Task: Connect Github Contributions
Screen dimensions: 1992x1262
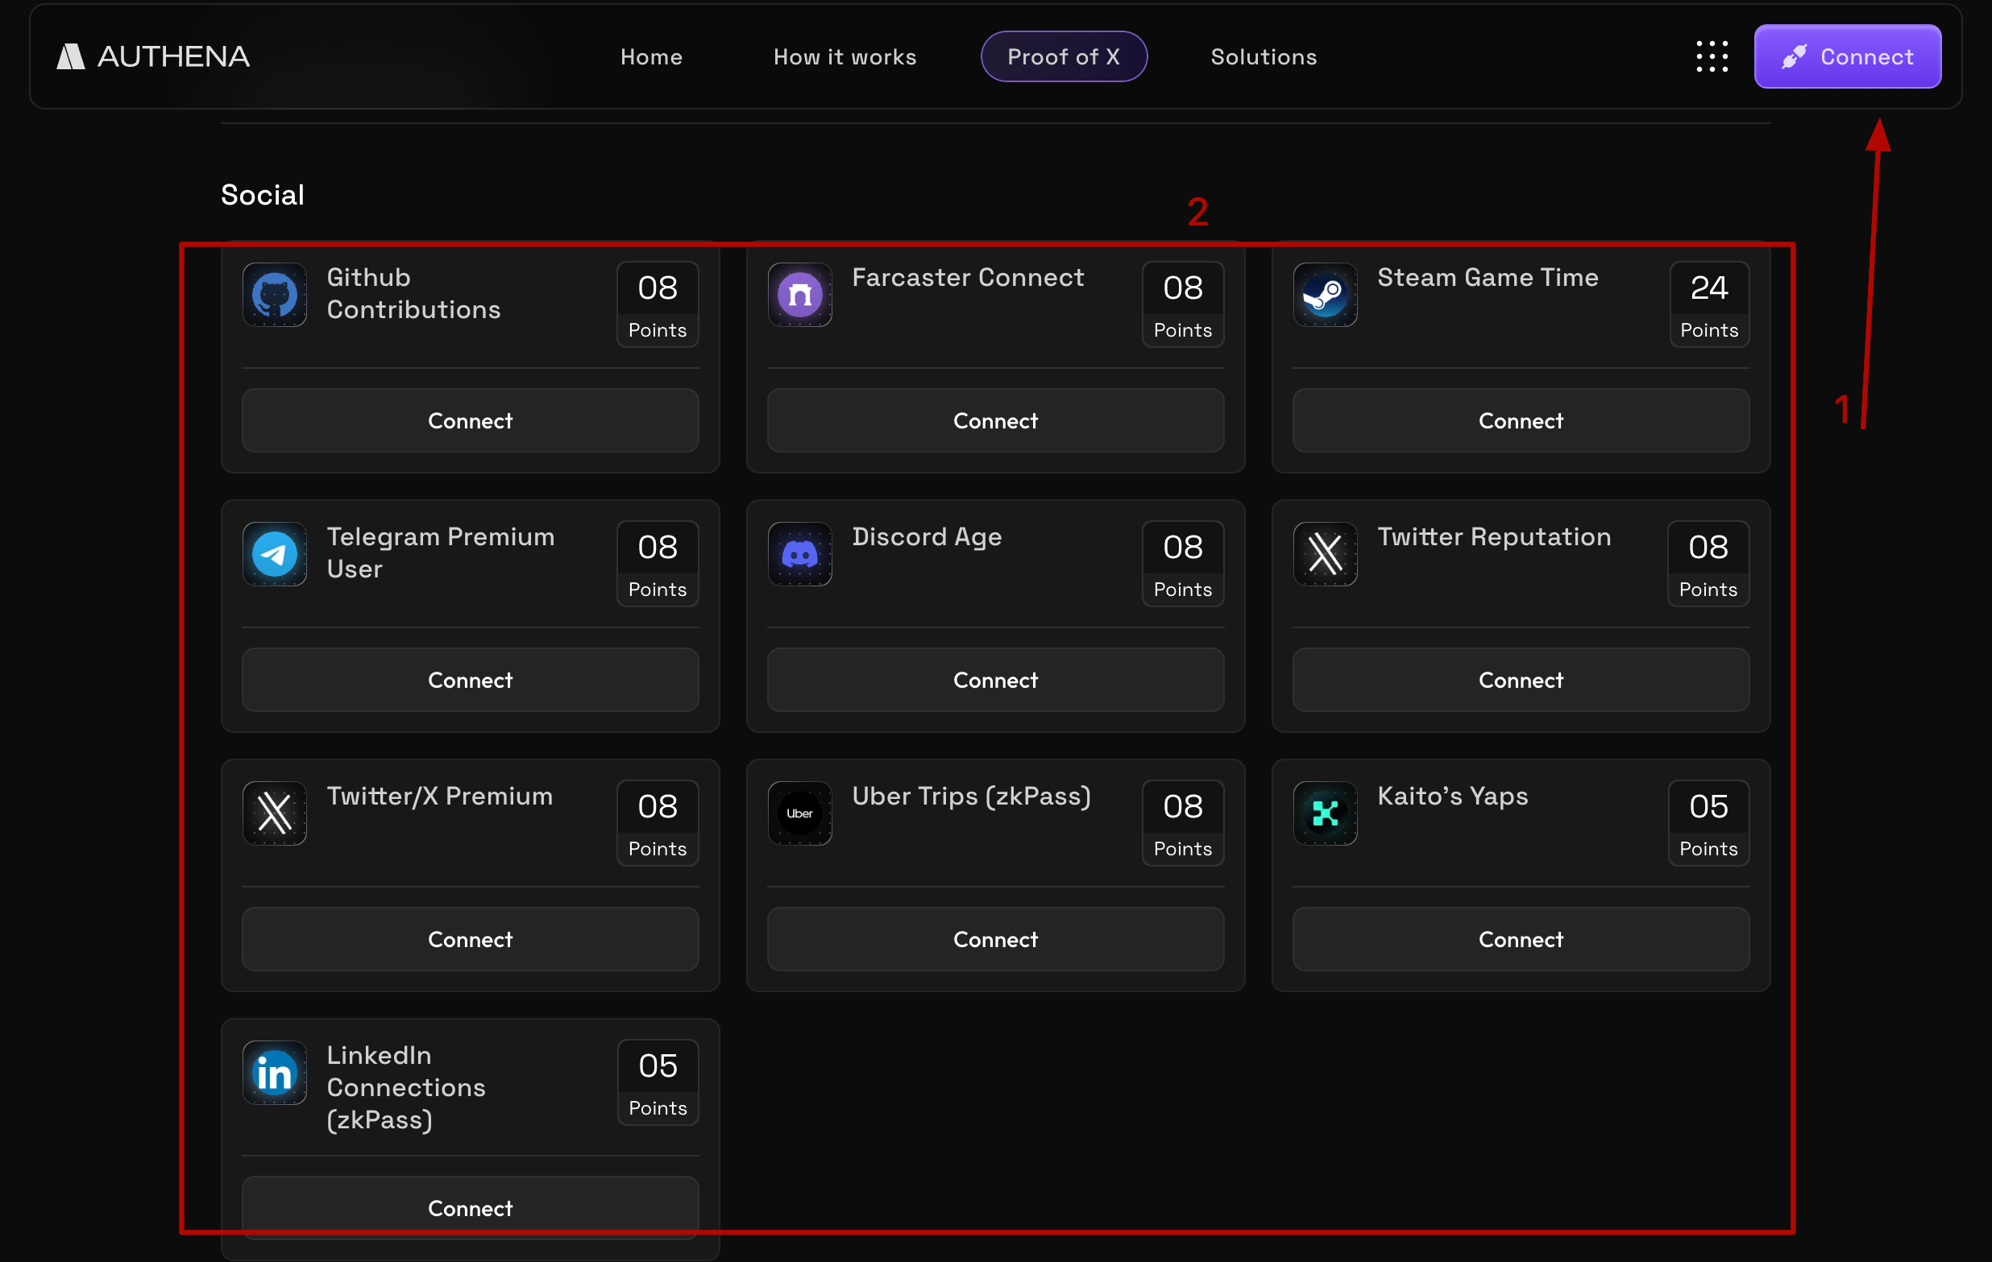Action: point(470,421)
